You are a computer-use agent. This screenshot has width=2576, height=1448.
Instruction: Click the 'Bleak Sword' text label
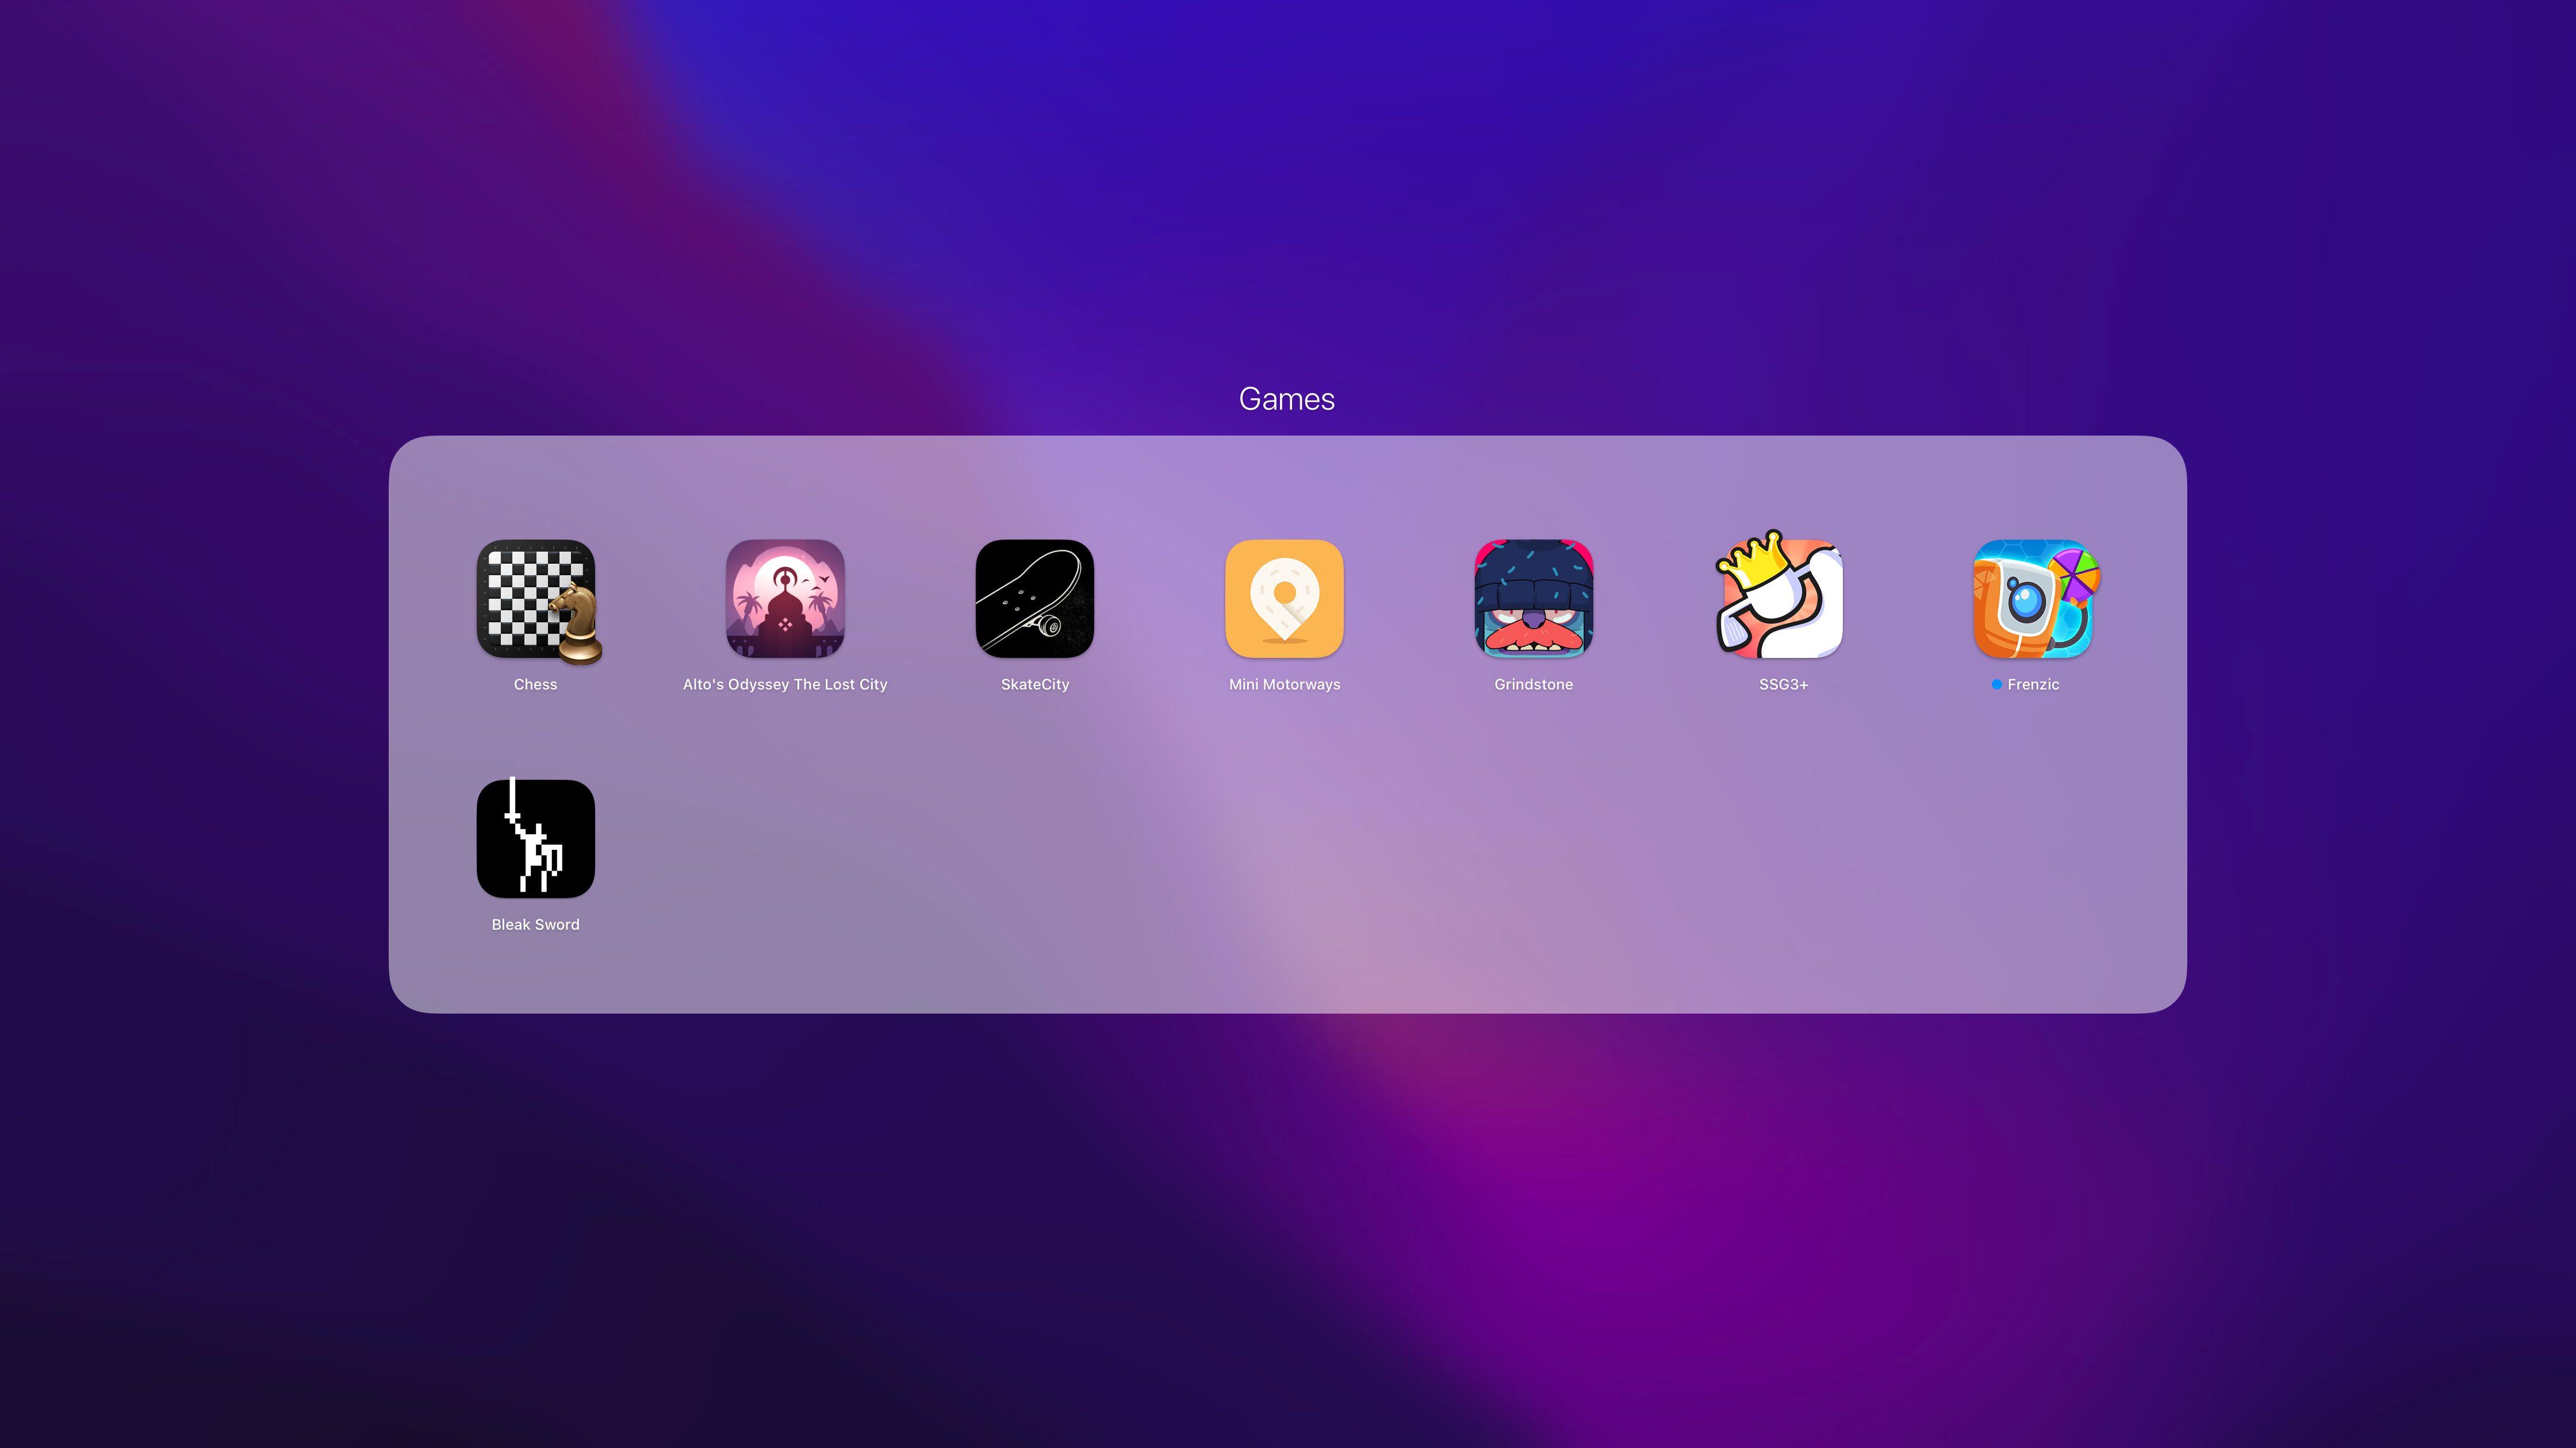(535, 925)
